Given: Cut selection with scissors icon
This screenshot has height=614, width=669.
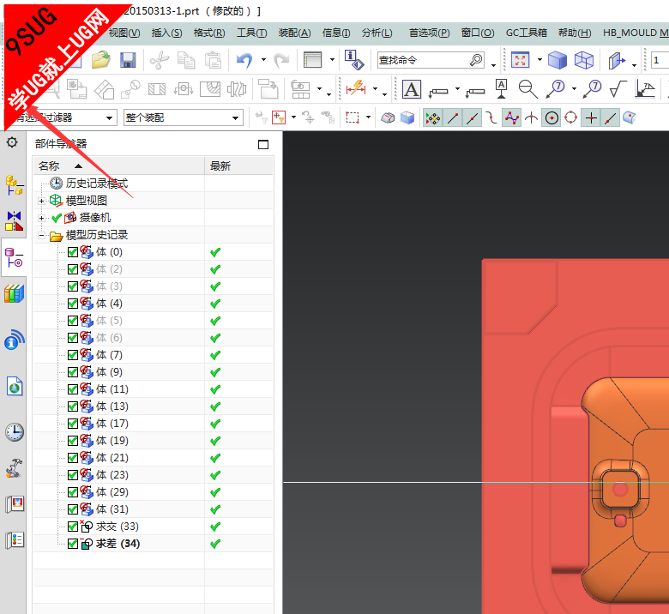Looking at the screenshot, I should [x=160, y=60].
